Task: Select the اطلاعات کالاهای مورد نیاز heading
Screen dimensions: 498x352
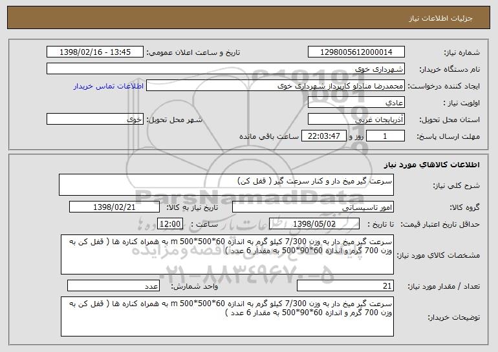Action: 431,165
